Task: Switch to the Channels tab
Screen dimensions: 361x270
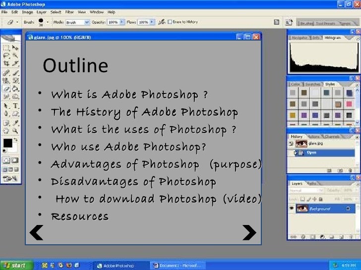Action: tap(332, 136)
